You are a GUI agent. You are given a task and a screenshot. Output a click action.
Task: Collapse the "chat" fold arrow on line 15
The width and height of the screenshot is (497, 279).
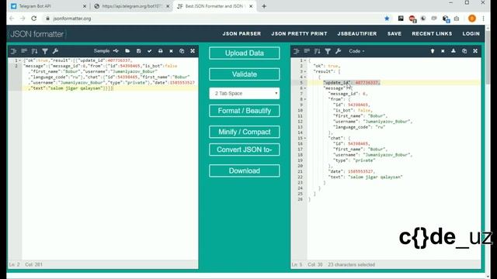[305, 138]
